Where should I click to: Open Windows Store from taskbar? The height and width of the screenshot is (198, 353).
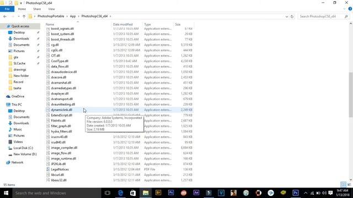133,193
